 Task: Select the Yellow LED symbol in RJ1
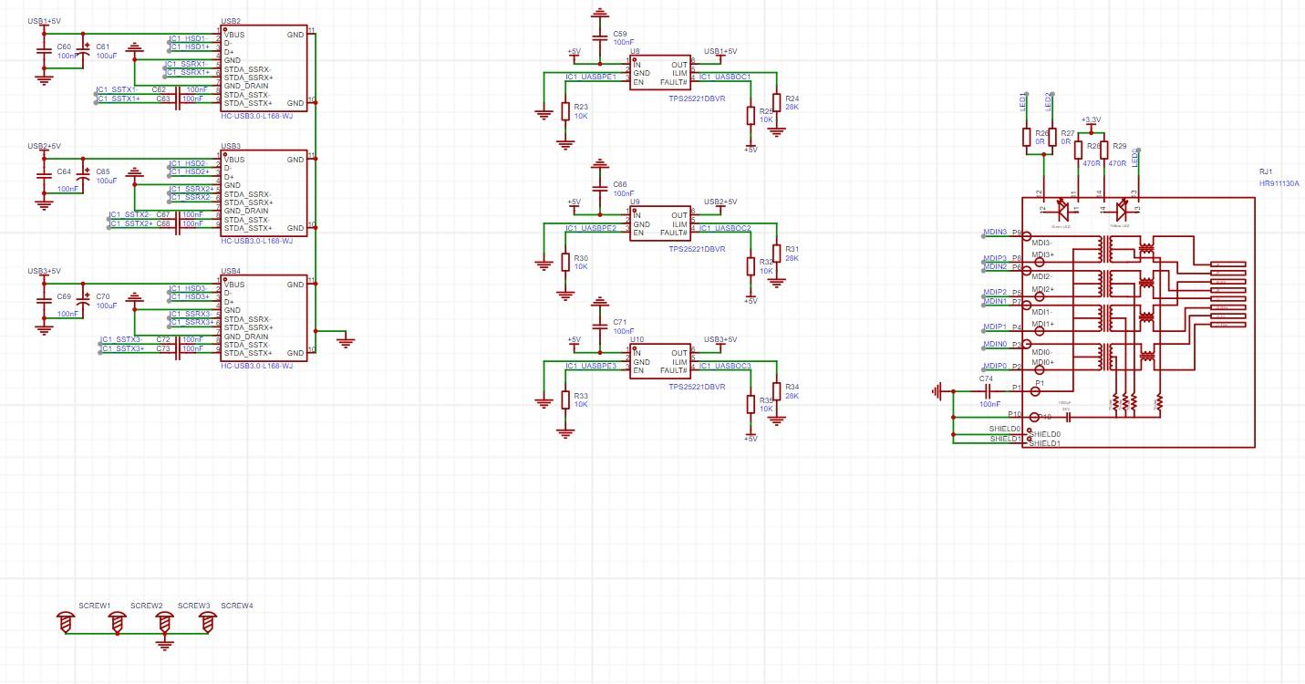1121,208
